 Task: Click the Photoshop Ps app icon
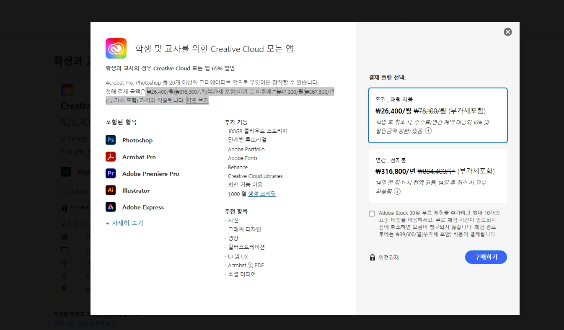[x=111, y=140]
